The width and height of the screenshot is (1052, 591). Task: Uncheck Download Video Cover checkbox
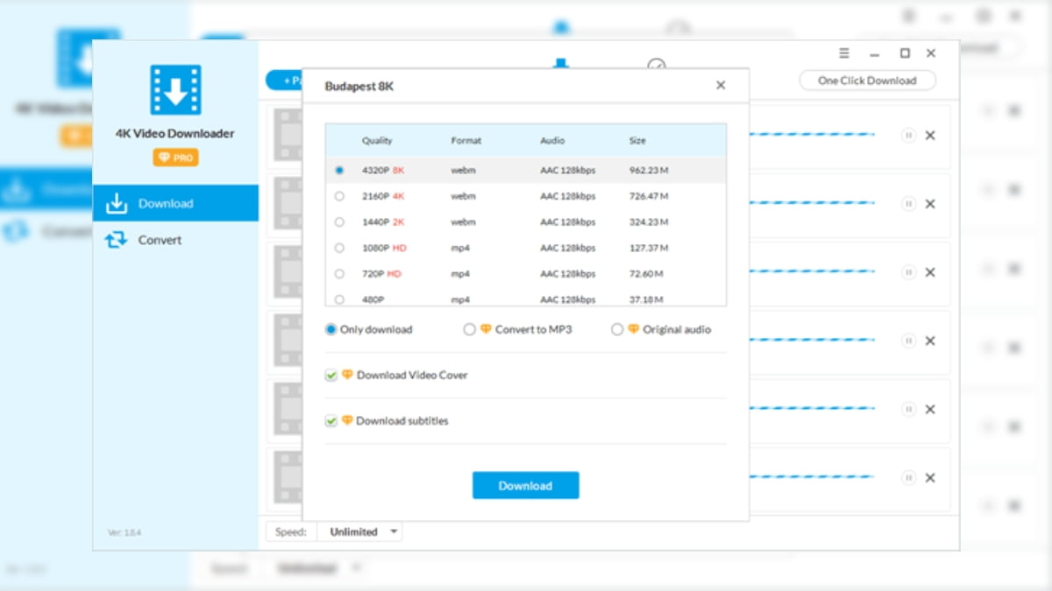pos(331,376)
